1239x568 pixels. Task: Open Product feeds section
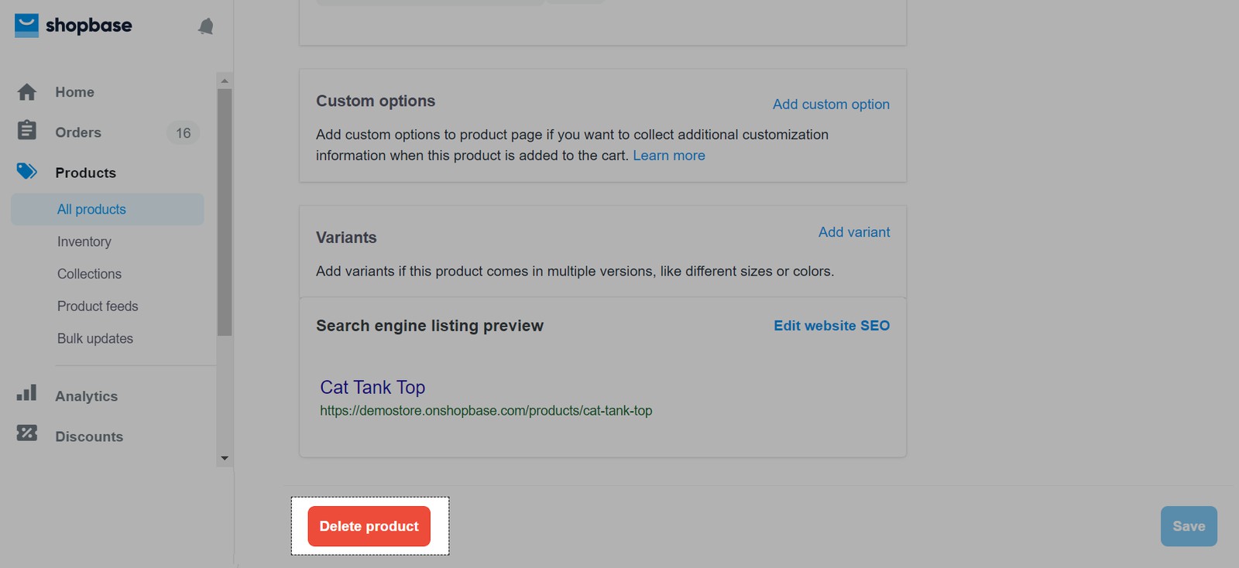(98, 306)
